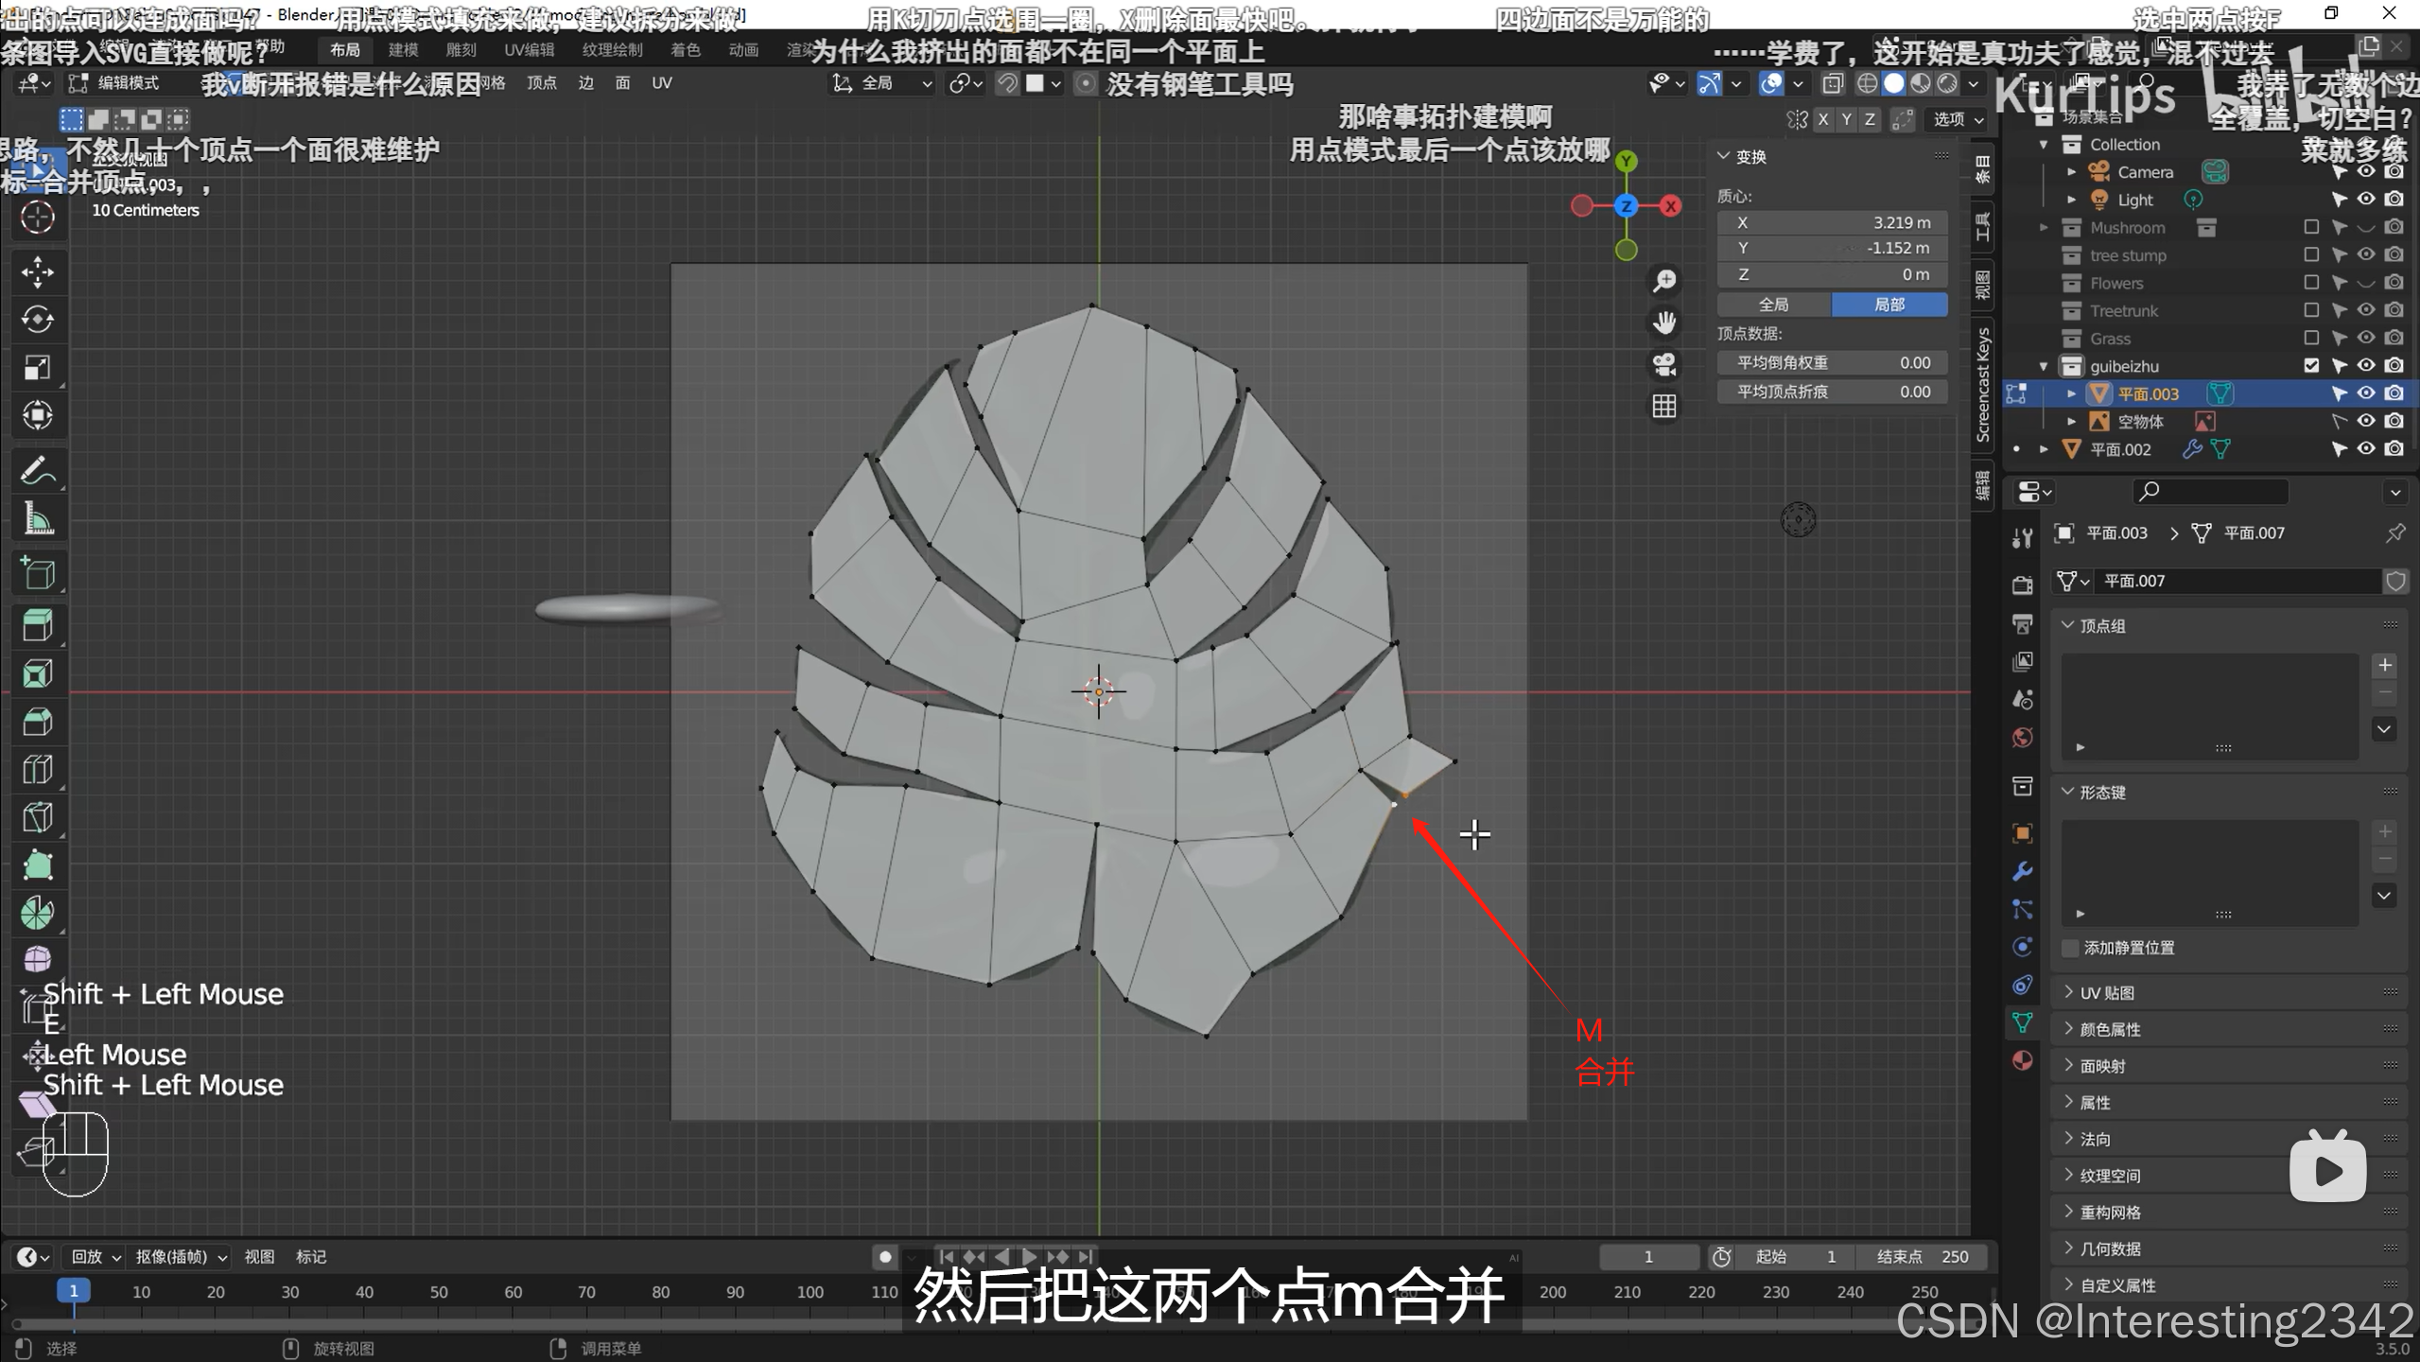2420x1362 pixels.
Task: Open the Modifier properties wrench tab
Action: (x=2023, y=871)
